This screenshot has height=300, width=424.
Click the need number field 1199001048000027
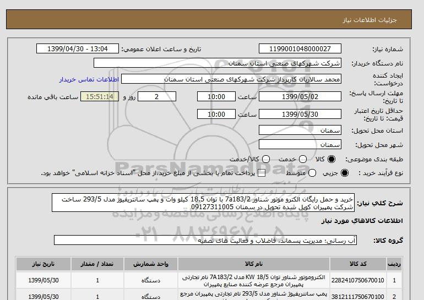[x=300, y=48]
